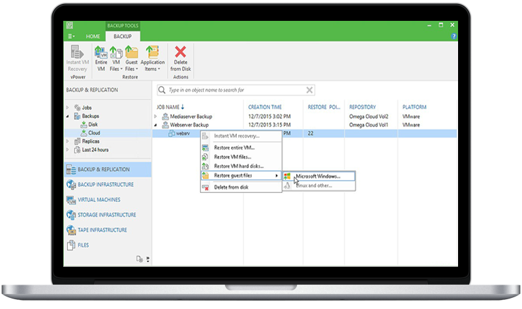Collapse the Webserver Backup row
This screenshot has height=309, width=522.
[x=155, y=125]
